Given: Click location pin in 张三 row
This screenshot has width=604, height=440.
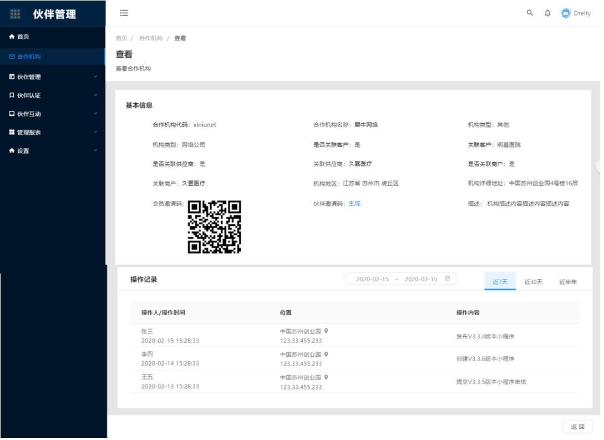Looking at the screenshot, I should (x=326, y=331).
